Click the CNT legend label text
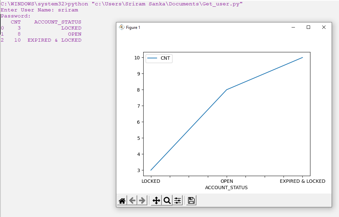This screenshot has width=339, height=217. pyautogui.click(x=165, y=58)
